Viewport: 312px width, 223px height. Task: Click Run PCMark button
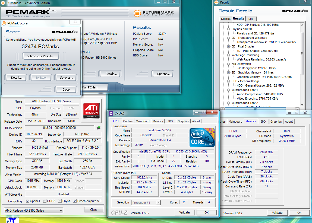[95, 87]
